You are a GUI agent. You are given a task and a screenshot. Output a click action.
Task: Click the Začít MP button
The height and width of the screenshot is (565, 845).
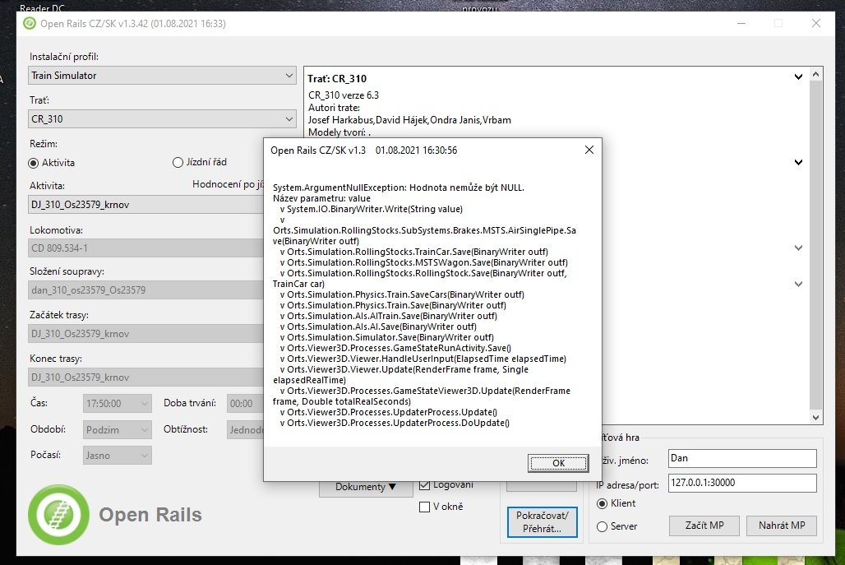click(704, 526)
